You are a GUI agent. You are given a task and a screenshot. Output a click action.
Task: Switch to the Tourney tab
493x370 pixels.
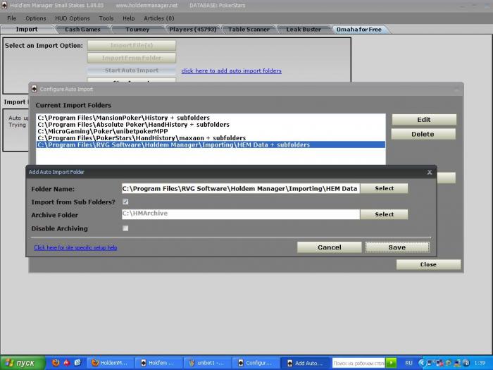point(137,30)
